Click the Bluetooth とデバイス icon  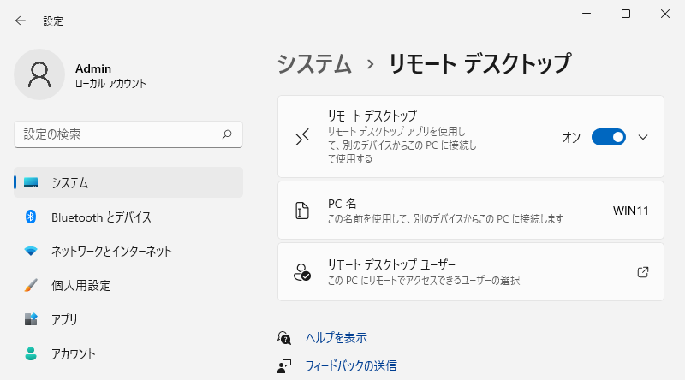(31, 217)
